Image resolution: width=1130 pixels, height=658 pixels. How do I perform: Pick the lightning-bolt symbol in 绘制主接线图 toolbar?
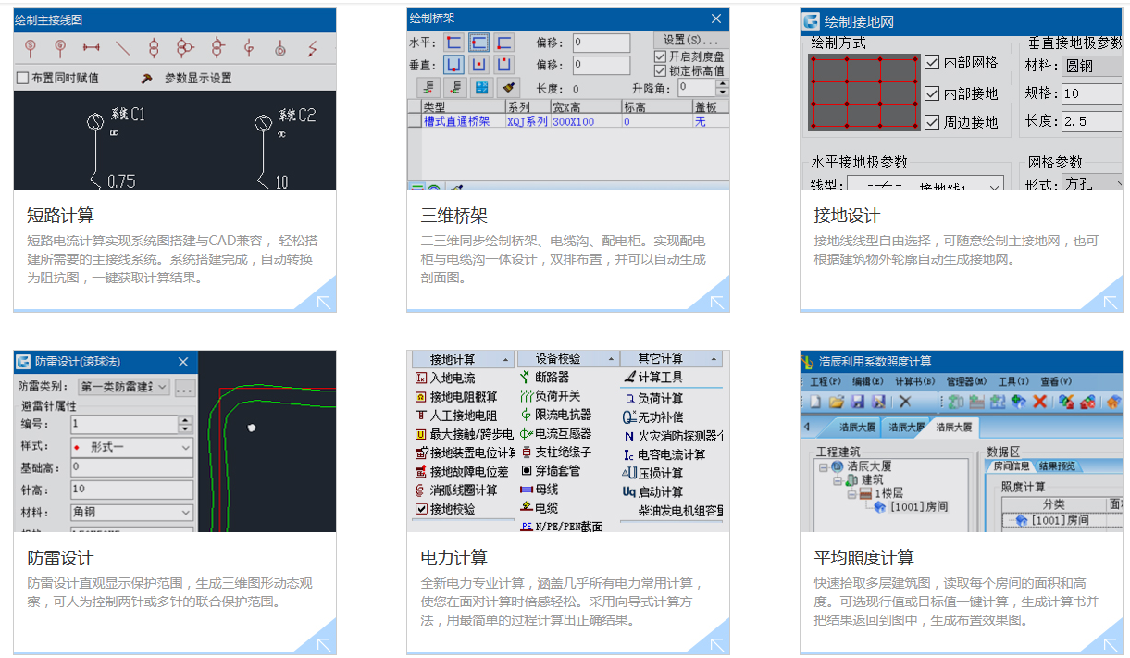pos(313,47)
